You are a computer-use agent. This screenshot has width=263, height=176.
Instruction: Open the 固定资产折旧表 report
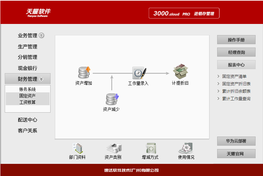(236, 84)
